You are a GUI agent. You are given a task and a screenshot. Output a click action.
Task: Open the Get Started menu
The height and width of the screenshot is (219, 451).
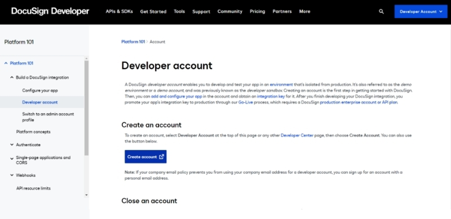coord(153,12)
